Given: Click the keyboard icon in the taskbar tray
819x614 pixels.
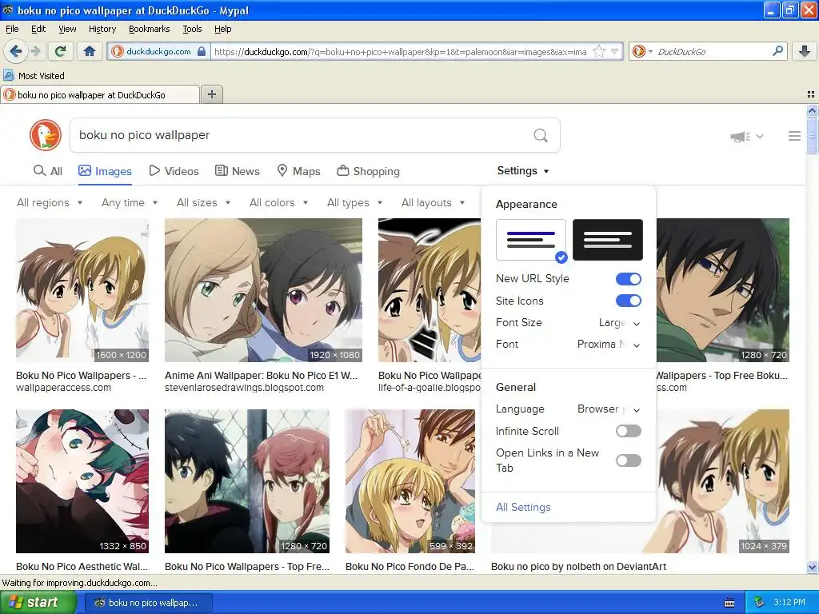Looking at the screenshot, I should click(729, 603).
